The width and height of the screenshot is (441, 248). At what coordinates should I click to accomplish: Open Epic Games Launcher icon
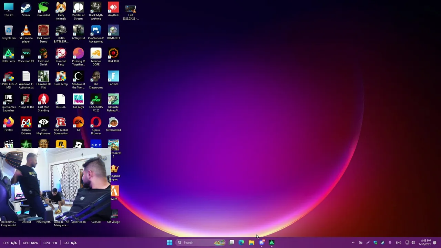pos(9,103)
